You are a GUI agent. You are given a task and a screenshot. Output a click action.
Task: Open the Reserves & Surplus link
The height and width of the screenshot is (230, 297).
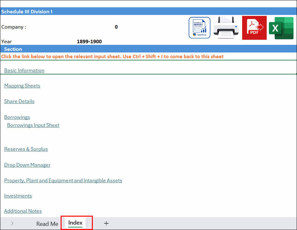(x=26, y=149)
